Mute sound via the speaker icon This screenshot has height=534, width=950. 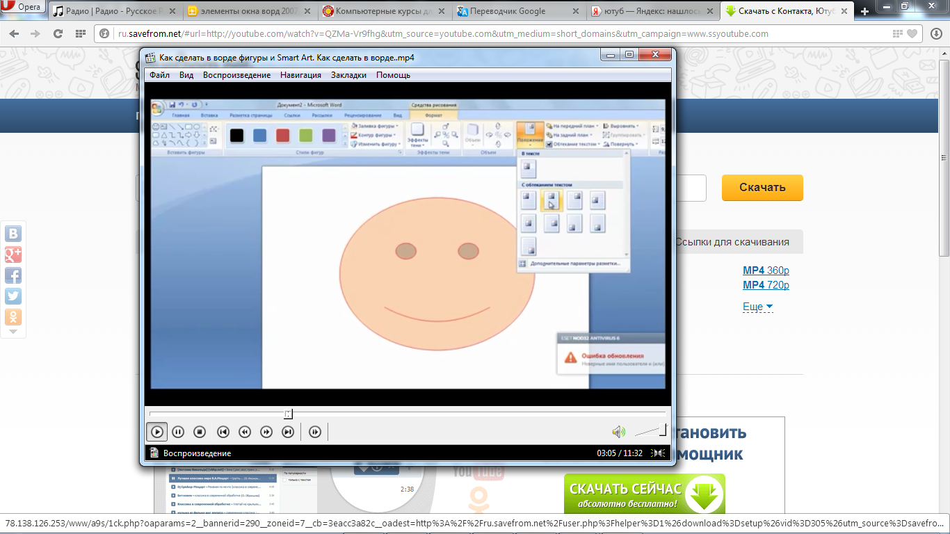pos(618,432)
